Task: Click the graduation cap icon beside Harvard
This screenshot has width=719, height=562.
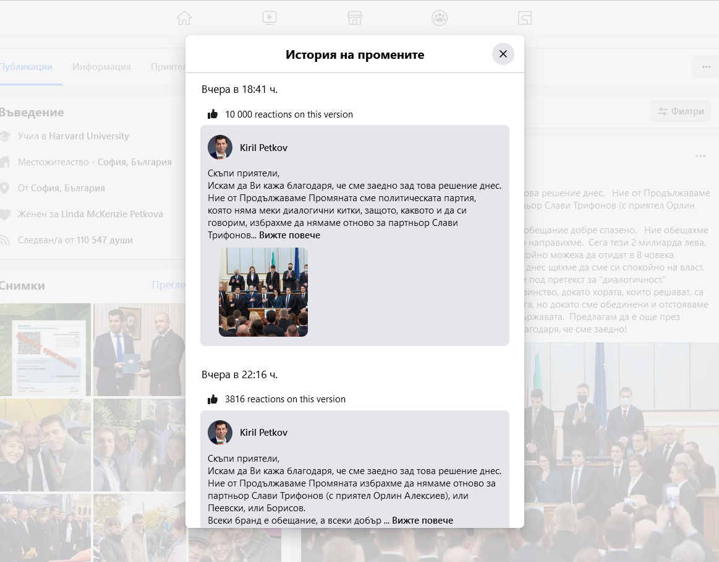Action: pyautogui.click(x=4, y=136)
